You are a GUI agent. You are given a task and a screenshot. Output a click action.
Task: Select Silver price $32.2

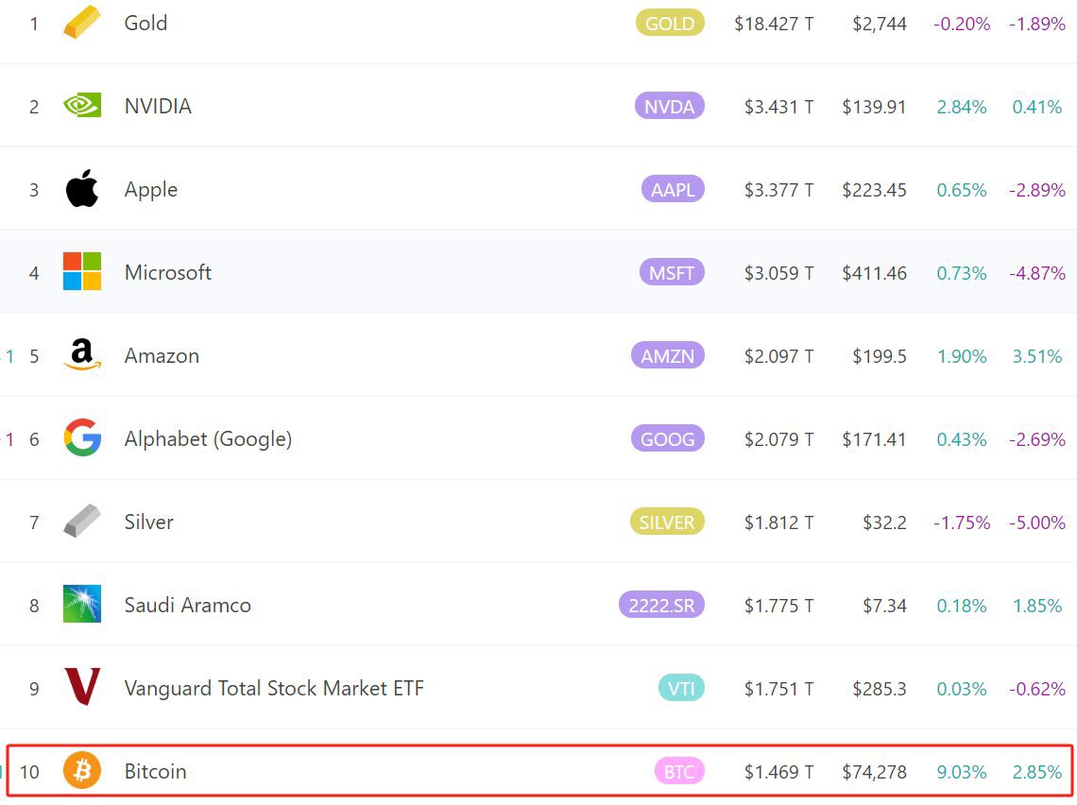tap(884, 522)
